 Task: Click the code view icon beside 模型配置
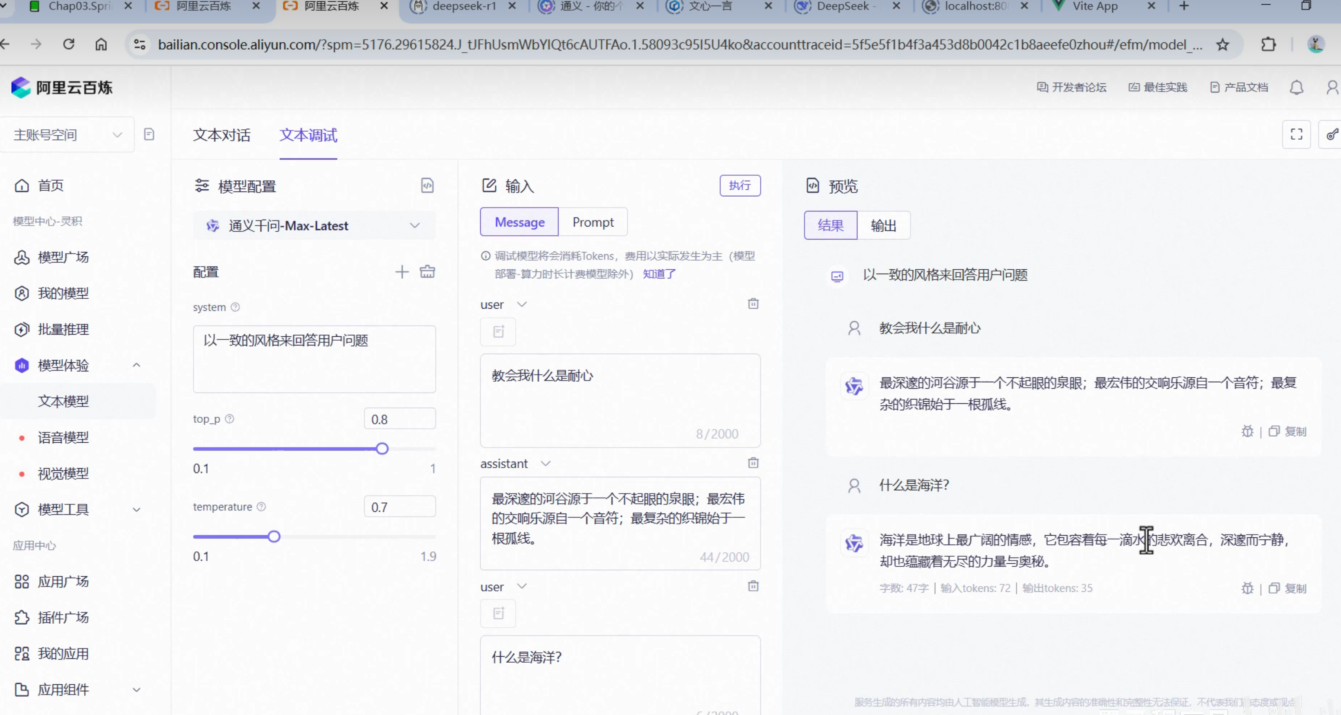point(427,186)
